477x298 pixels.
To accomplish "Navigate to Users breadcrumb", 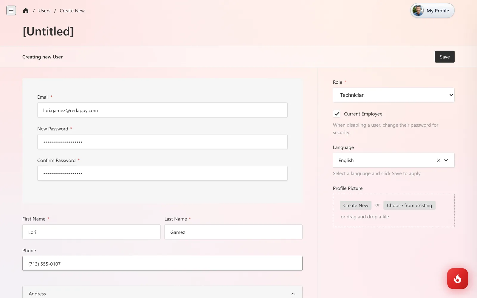I will 44,11.
